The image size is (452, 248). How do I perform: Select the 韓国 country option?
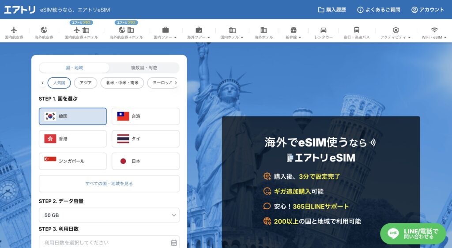coord(73,116)
